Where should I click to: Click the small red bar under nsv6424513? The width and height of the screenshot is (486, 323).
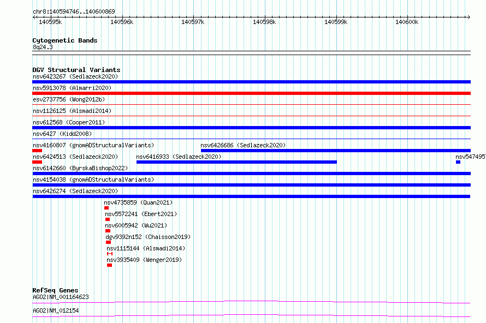37,162
